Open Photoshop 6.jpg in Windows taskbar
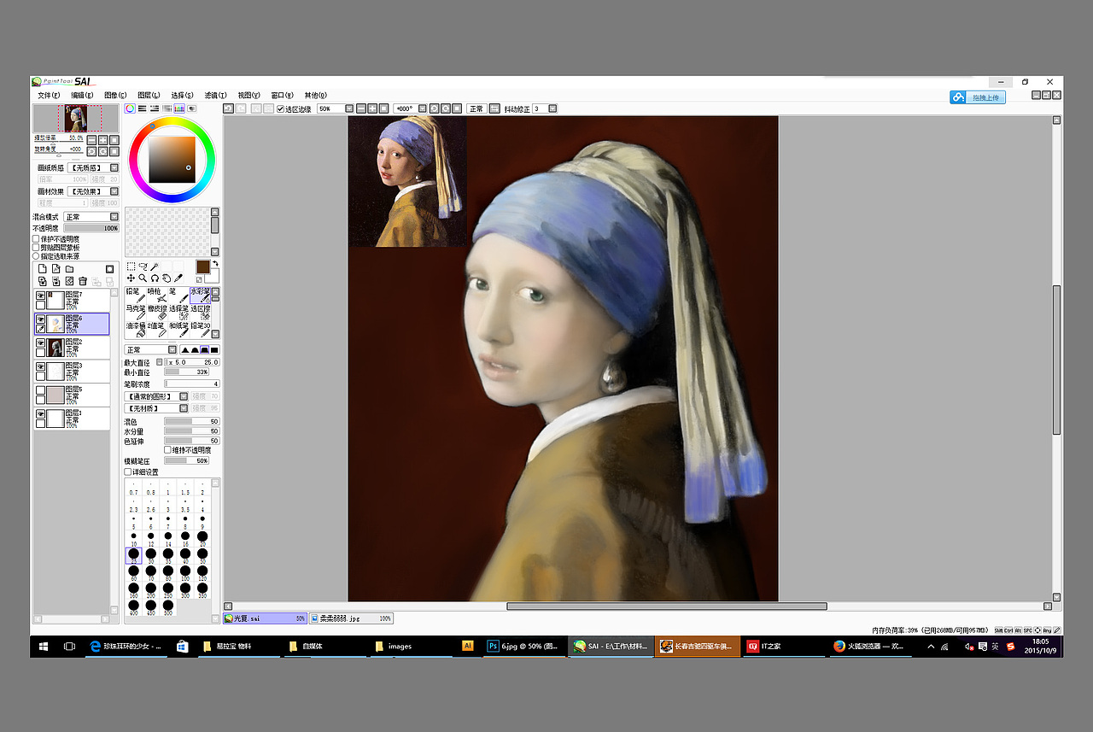The height and width of the screenshot is (732, 1093). (x=522, y=647)
